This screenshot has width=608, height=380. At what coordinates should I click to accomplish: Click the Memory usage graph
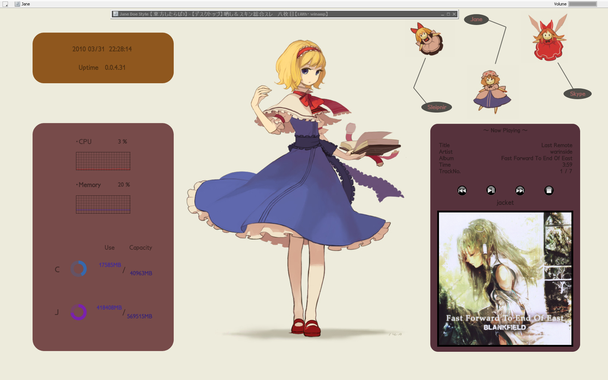click(x=103, y=204)
